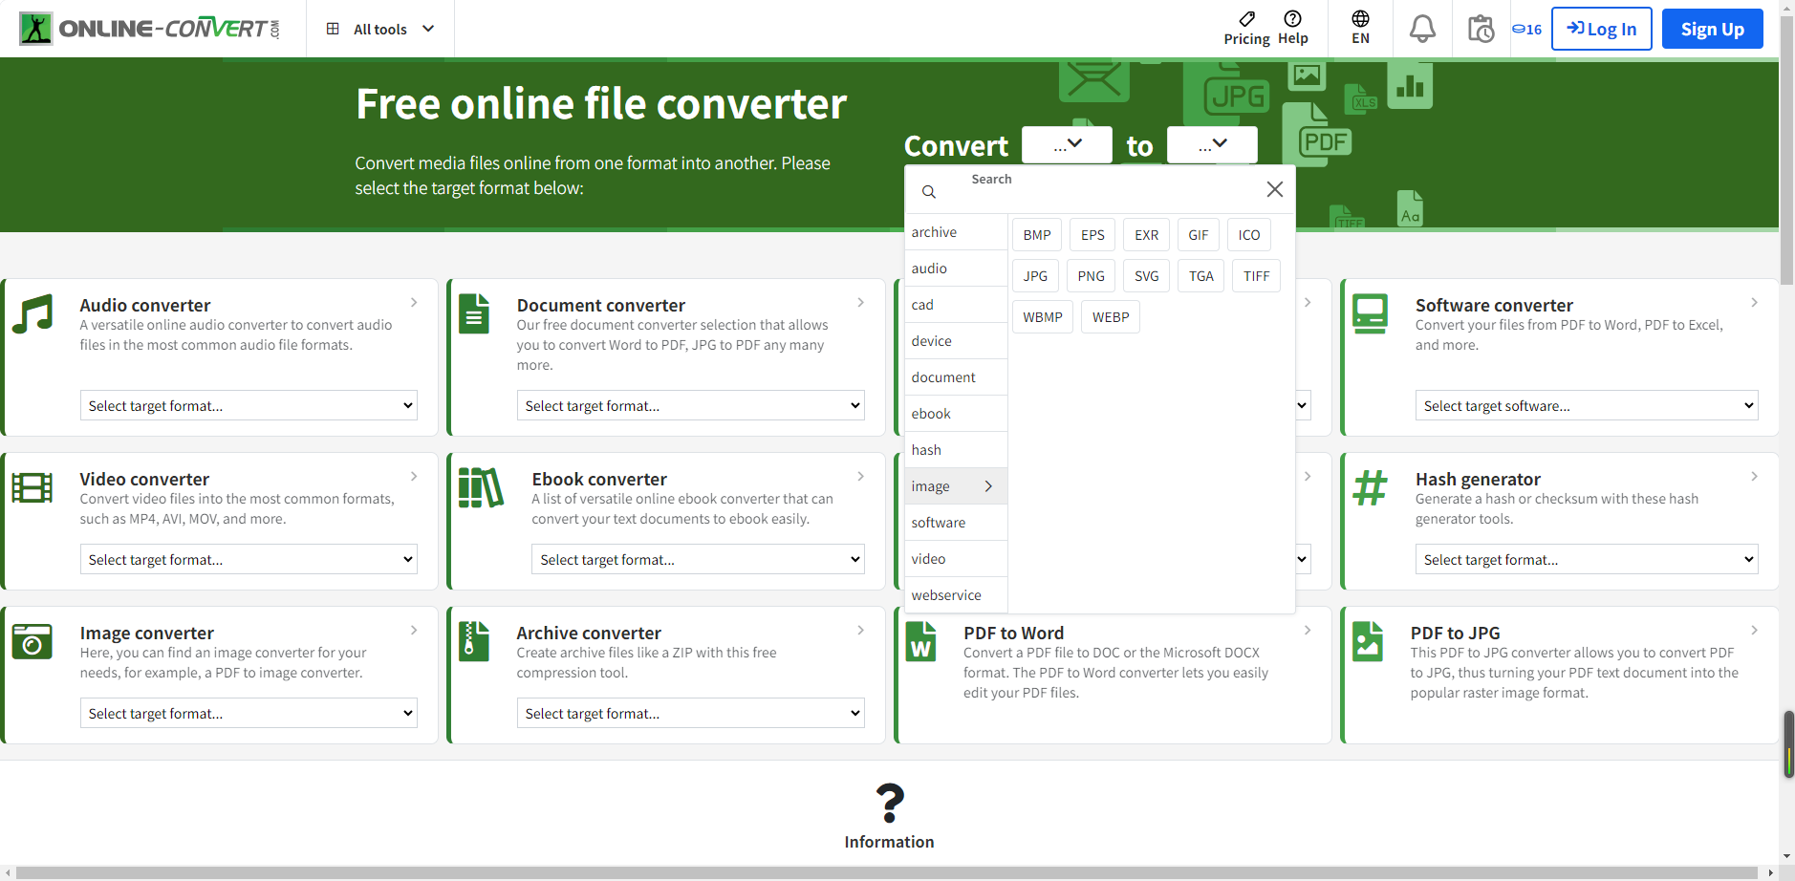Expand the Audio converter target format dropdown
The image size is (1795, 881).
tap(249, 405)
